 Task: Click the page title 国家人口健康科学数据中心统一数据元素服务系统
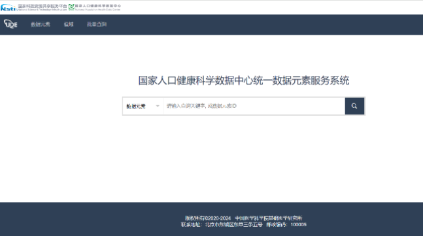tap(244, 80)
